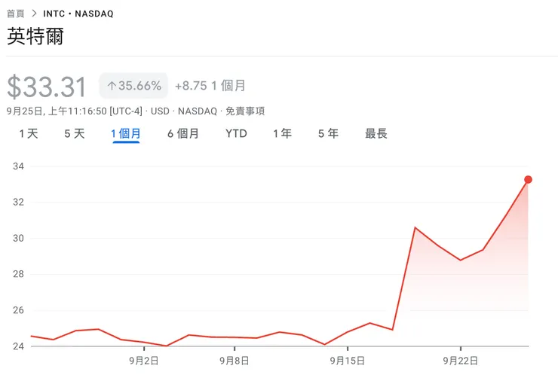The image size is (558, 384).
Task: Select the 1個月 range tab
Action: (126, 133)
